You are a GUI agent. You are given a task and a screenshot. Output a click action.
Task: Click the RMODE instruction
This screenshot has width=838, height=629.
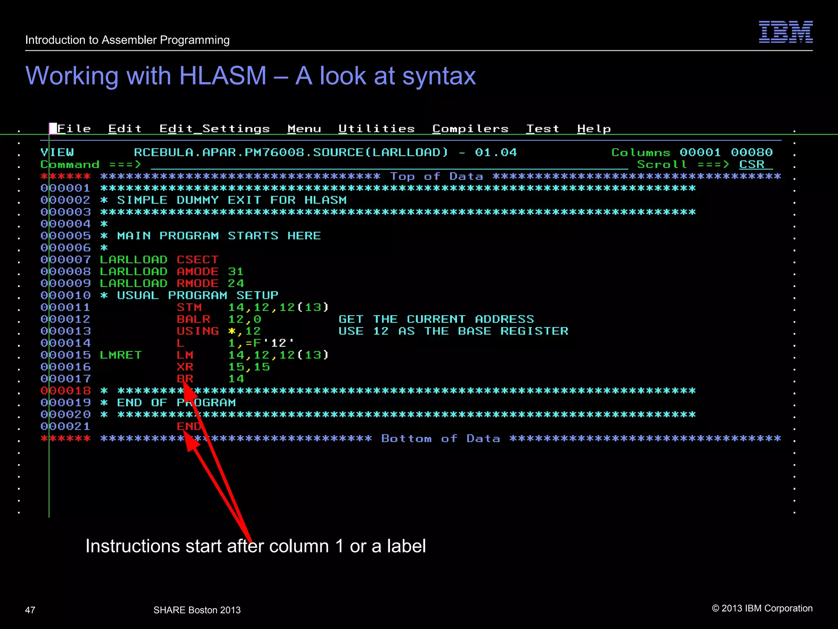198,283
